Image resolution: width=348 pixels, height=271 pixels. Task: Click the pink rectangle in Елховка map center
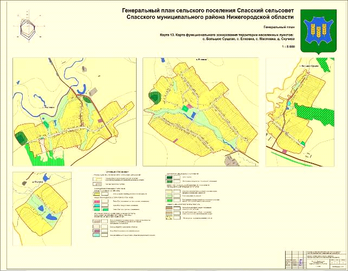189,106
